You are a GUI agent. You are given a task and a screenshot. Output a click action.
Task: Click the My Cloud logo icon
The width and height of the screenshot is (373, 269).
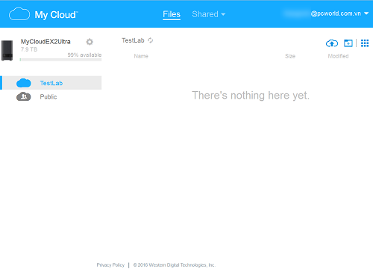pos(19,14)
